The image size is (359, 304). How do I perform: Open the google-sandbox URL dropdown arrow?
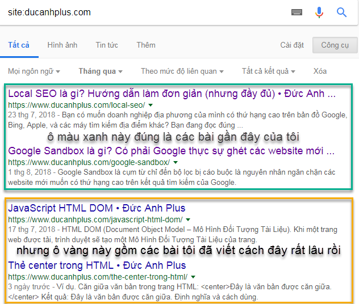tap(176, 163)
